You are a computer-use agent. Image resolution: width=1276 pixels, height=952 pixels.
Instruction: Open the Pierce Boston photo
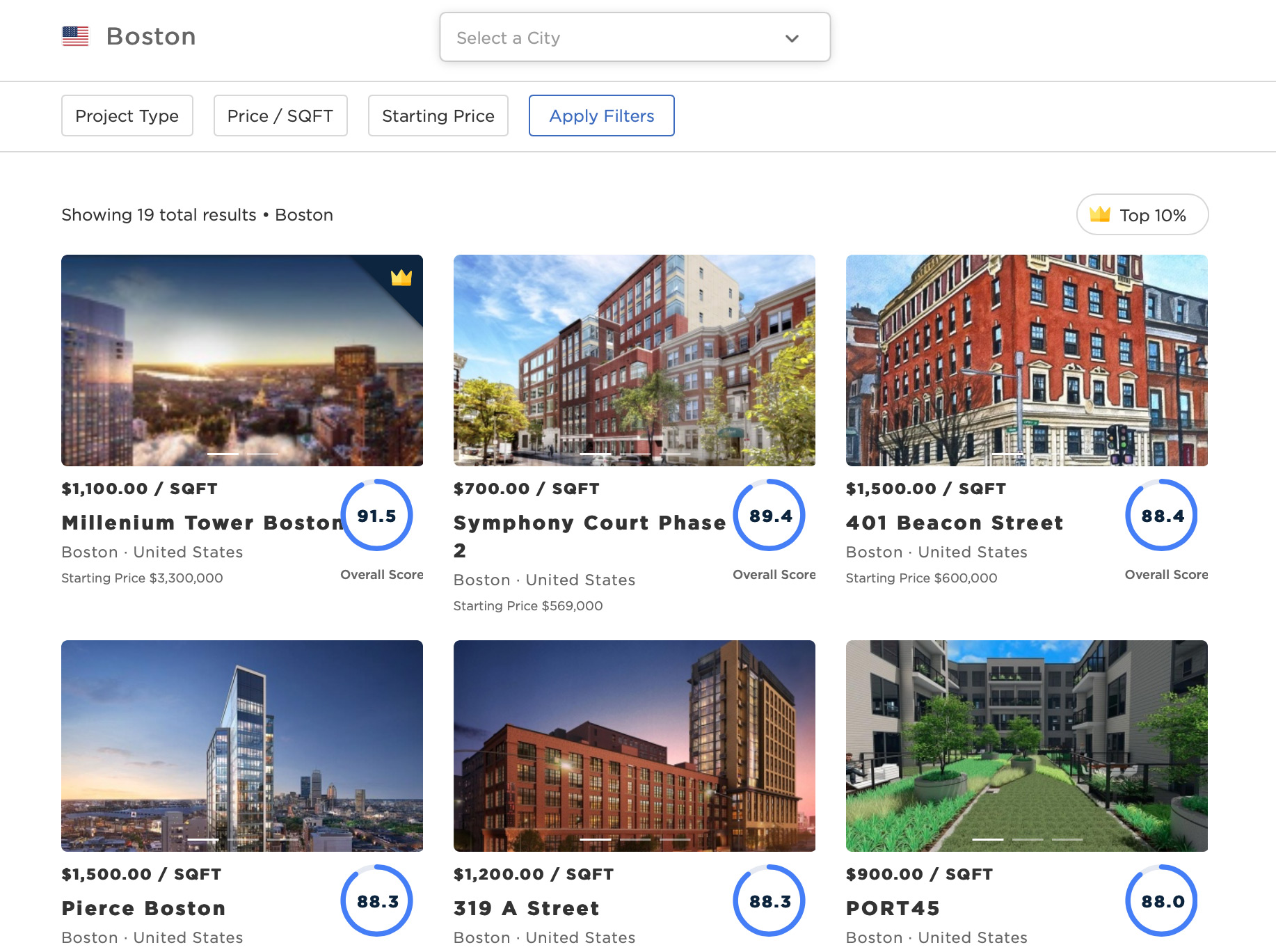pyautogui.click(x=242, y=746)
